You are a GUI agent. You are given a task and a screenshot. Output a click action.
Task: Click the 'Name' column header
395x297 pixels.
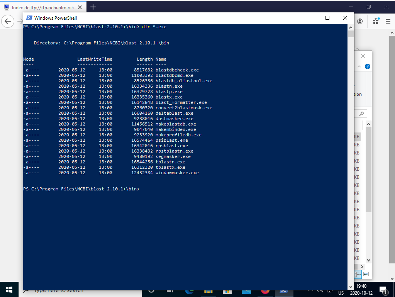click(x=161, y=59)
